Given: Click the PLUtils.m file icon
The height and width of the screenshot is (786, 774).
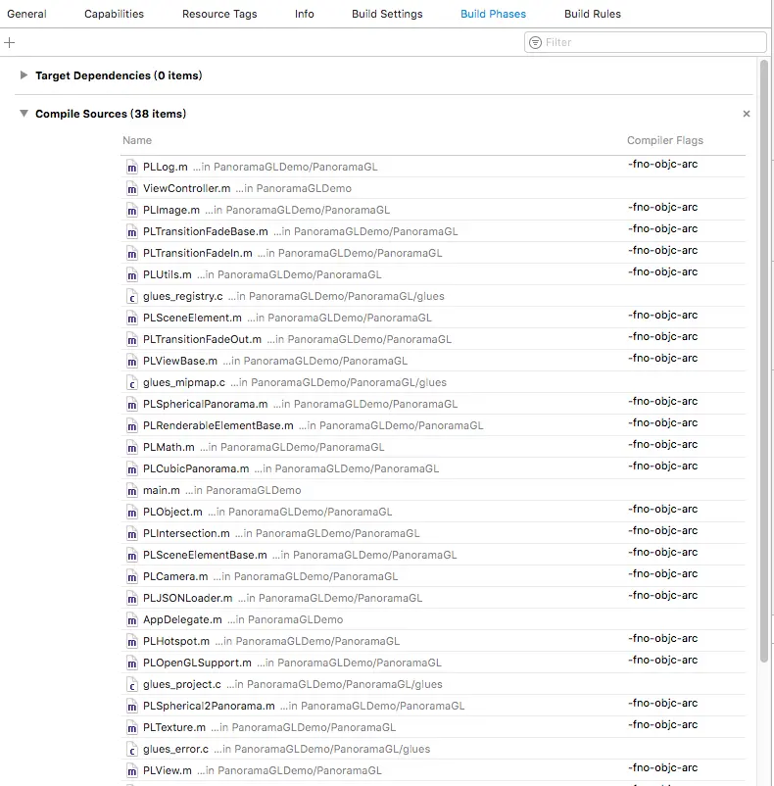Looking at the screenshot, I should (x=131, y=275).
